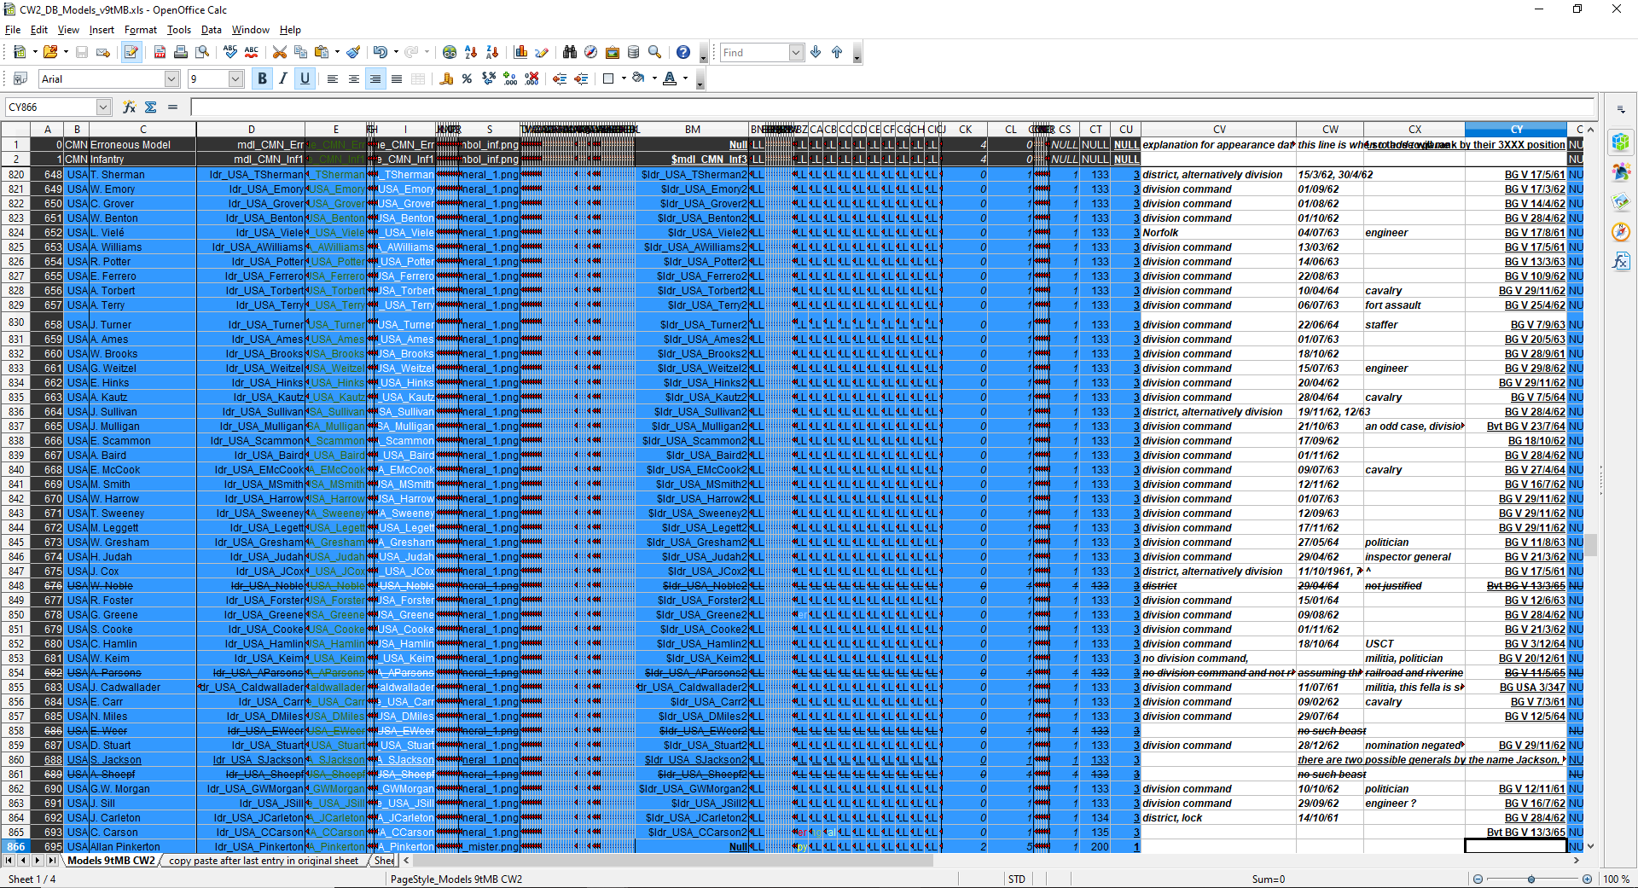Launch the Function Wizard
This screenshot has height=888, width=1638.
(x=129, y=107)
